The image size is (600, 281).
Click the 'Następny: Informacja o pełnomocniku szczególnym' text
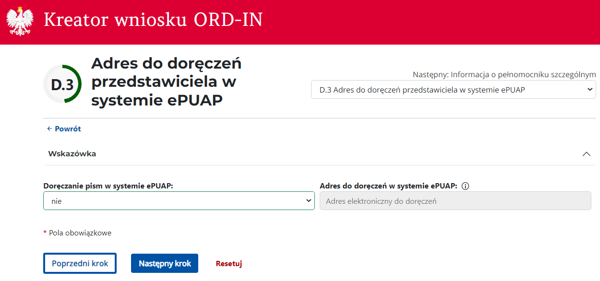point(504,75)
